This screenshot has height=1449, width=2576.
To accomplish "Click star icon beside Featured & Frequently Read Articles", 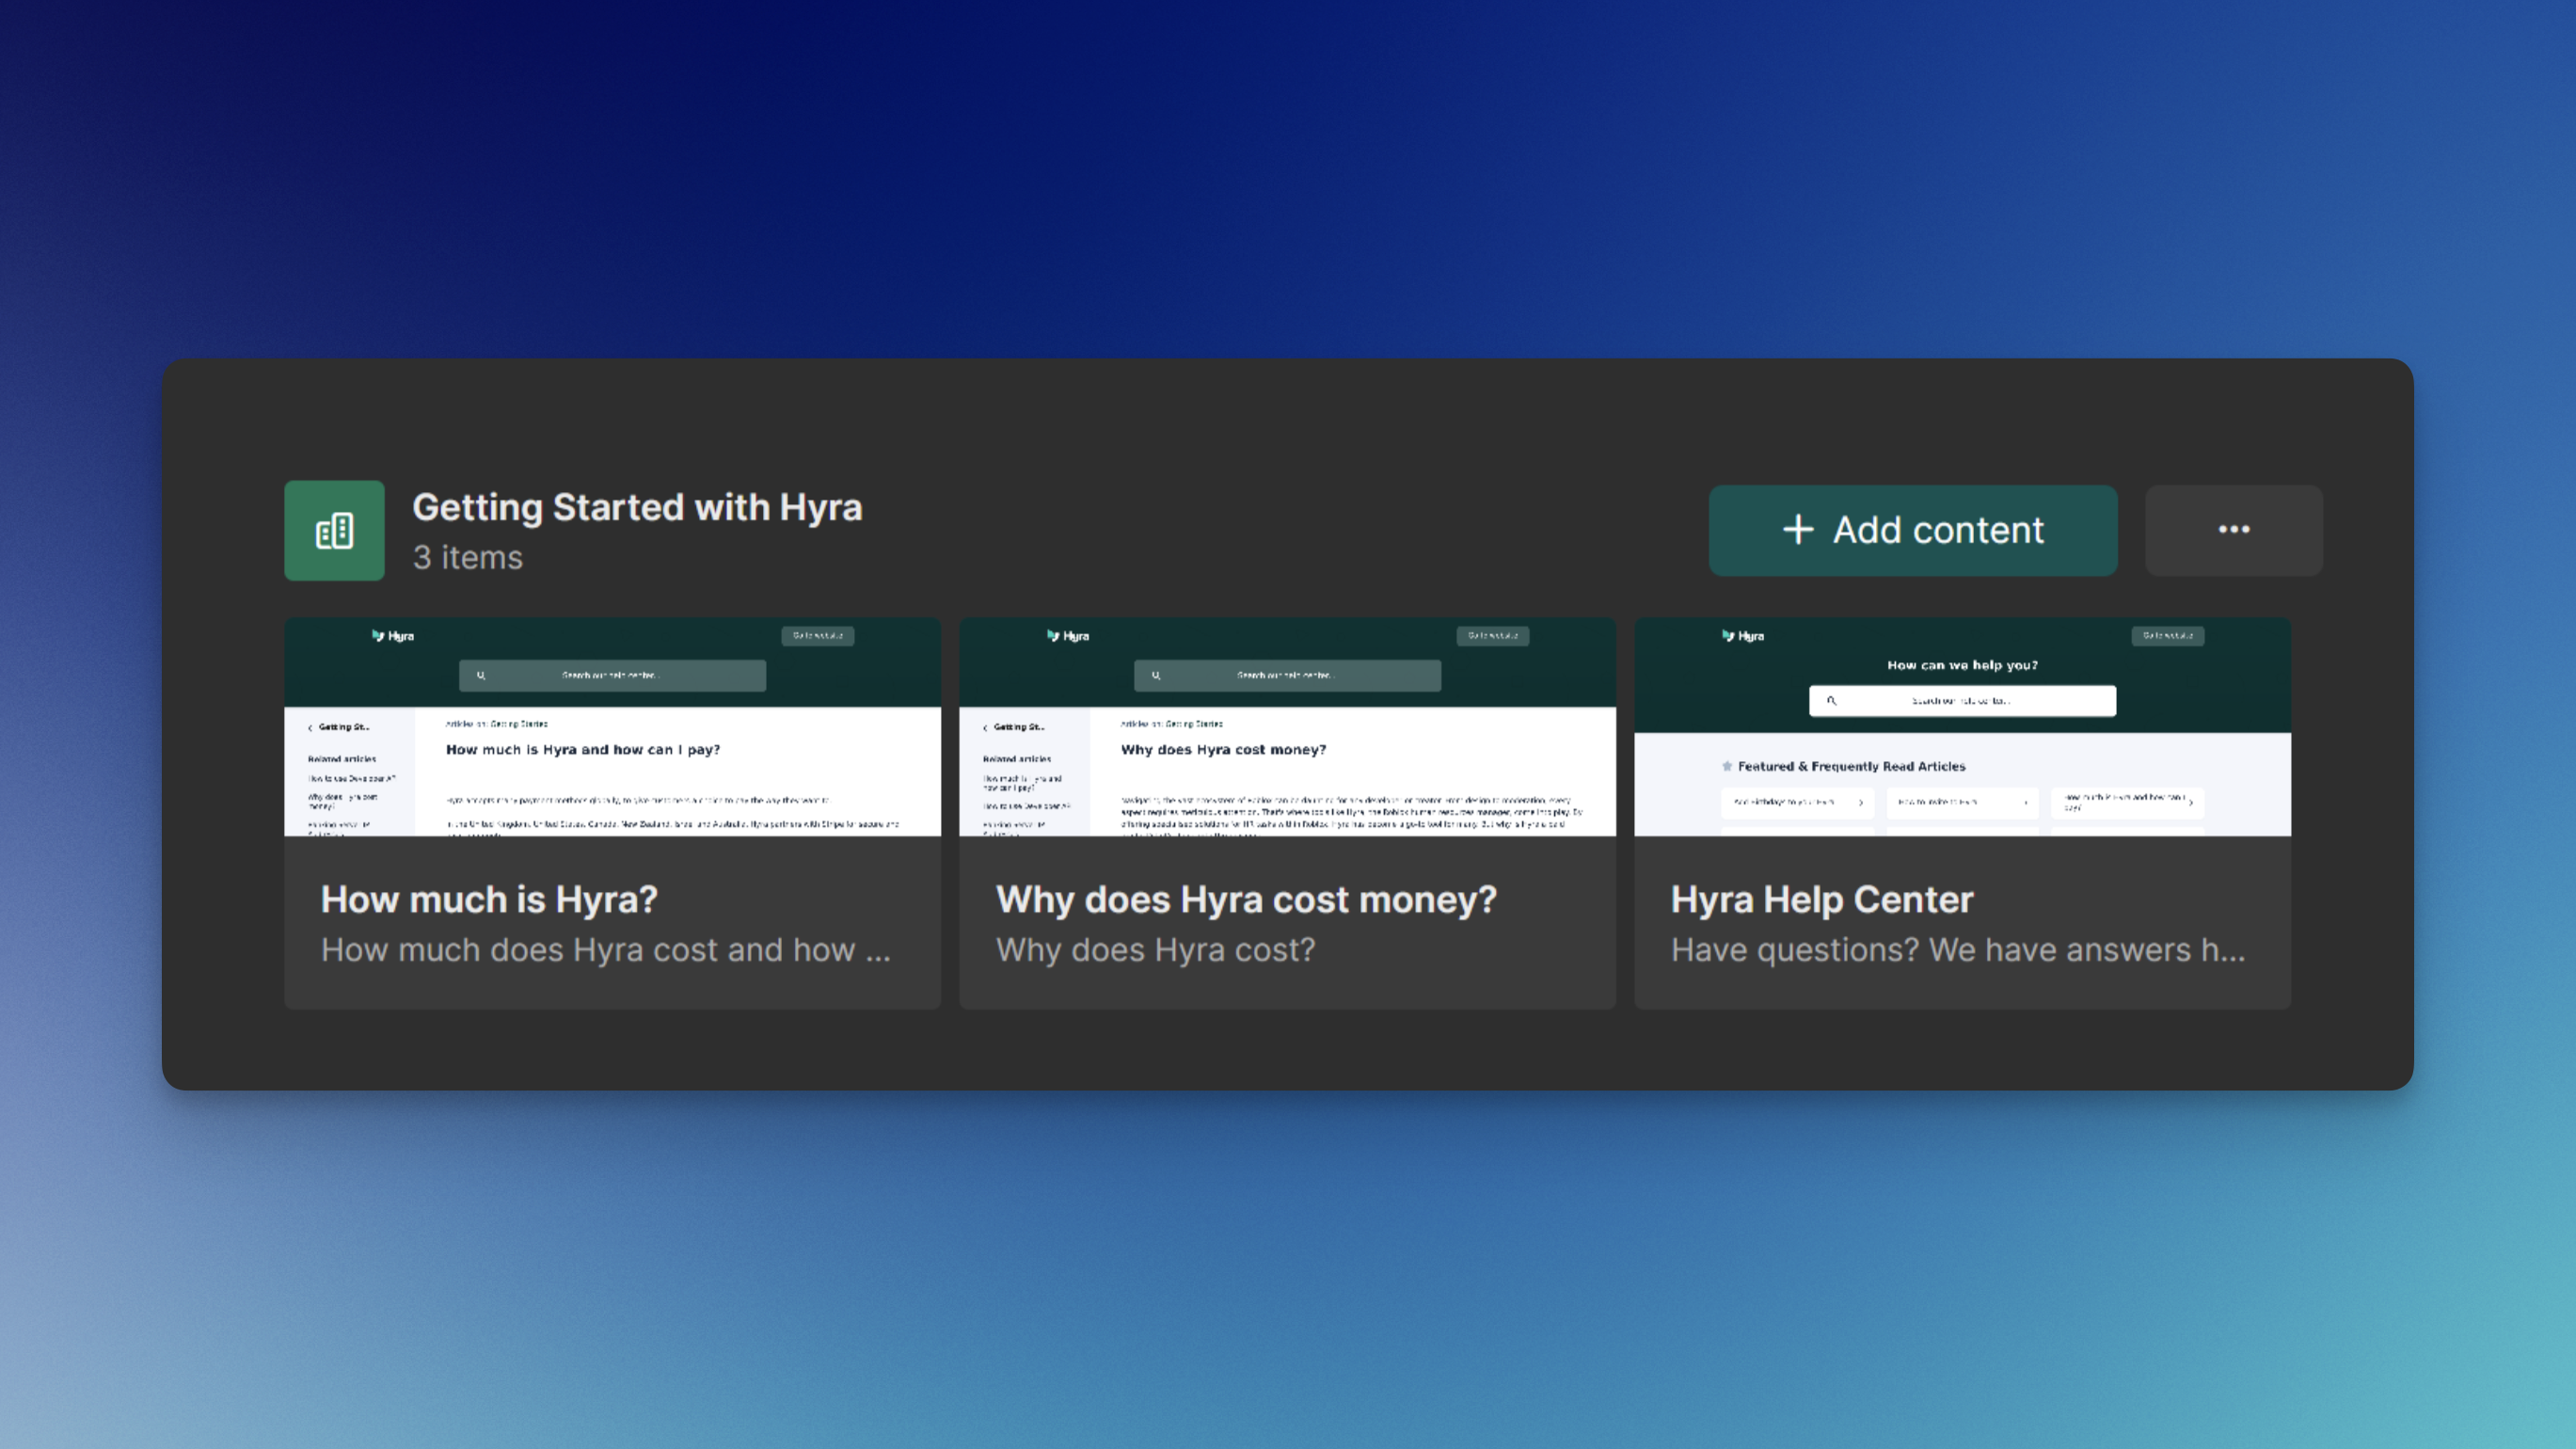I will [x=1727, y=767].
